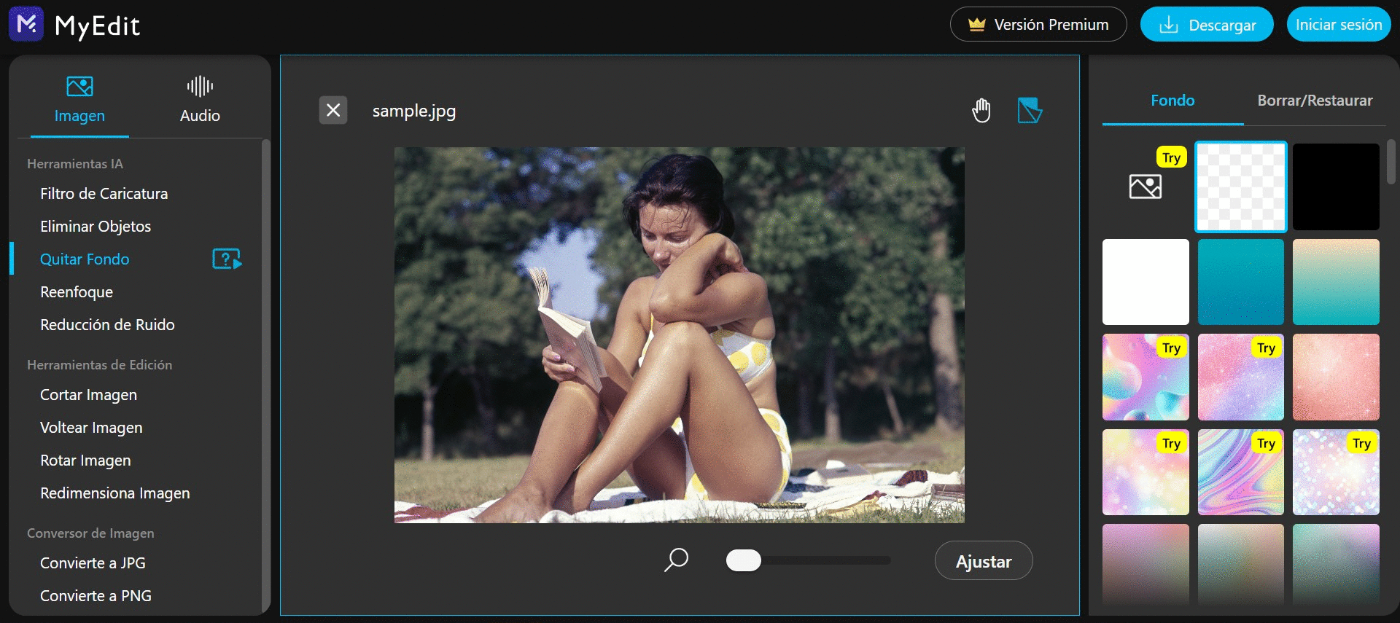Close the sample.jpg image
Image resolution: width=1400 pixels, height=623 pixels.
(x=333, y=110)
